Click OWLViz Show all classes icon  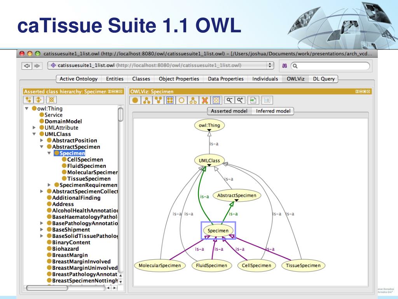170,100
